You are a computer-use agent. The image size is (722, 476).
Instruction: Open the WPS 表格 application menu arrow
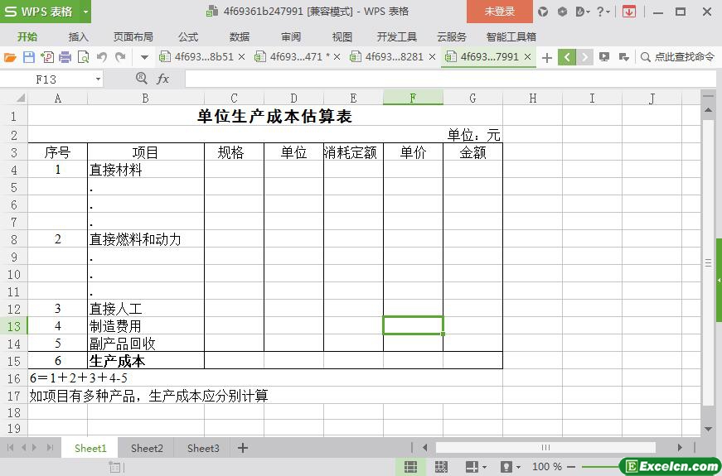[85, 12]
